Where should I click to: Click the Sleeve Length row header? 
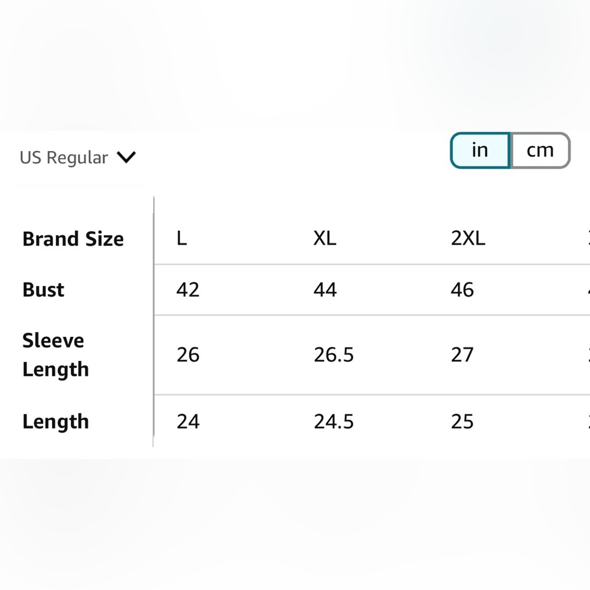[55, 355]
